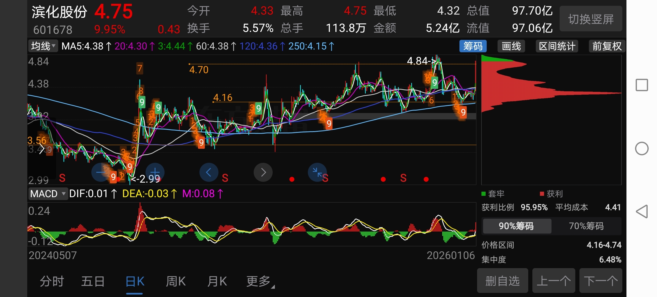Screen dimensions: 657x297
Task: Zoom out chart with minus circle icon
Action: [x=101, y=172]
